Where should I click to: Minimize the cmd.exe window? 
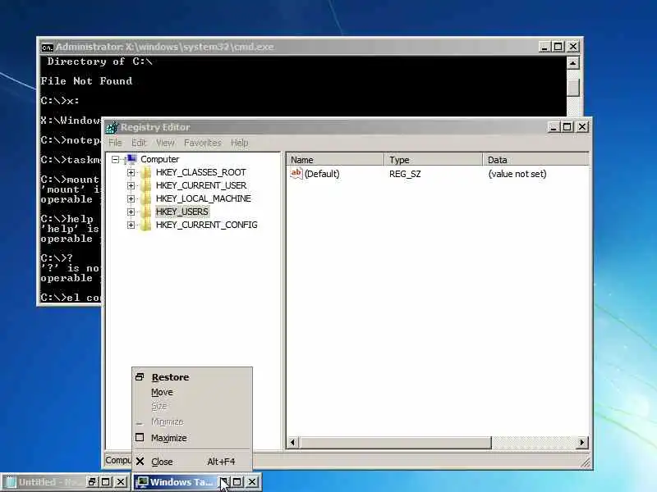(x=544, y=47)
